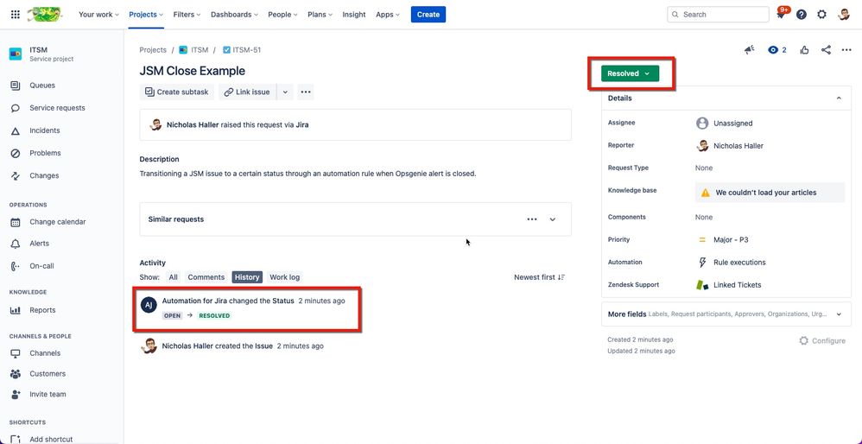
Task: Focus the Search input field
Action: tap(718, 15)
